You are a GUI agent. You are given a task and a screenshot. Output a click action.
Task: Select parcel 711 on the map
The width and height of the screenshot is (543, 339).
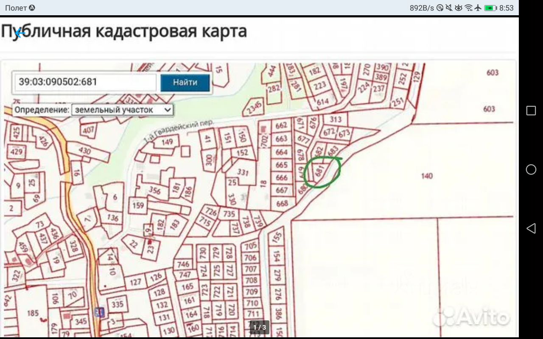(x=253, y=314)
